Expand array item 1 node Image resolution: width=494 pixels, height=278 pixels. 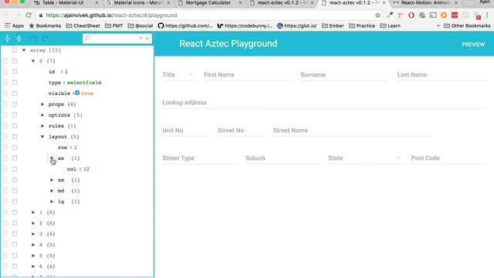33,212
